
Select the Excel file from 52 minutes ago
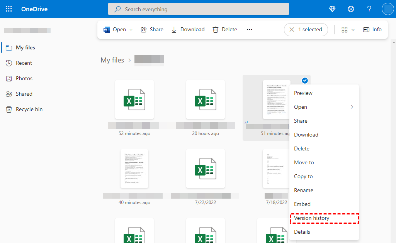click(x=134, y=100)
